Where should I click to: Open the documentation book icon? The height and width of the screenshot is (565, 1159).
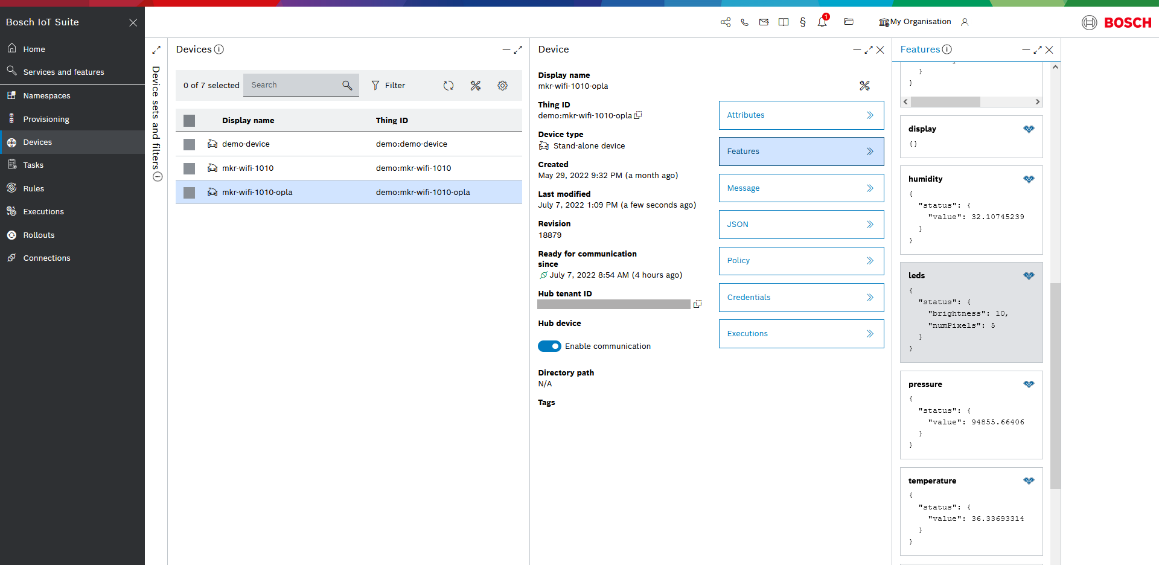point(784,22)
